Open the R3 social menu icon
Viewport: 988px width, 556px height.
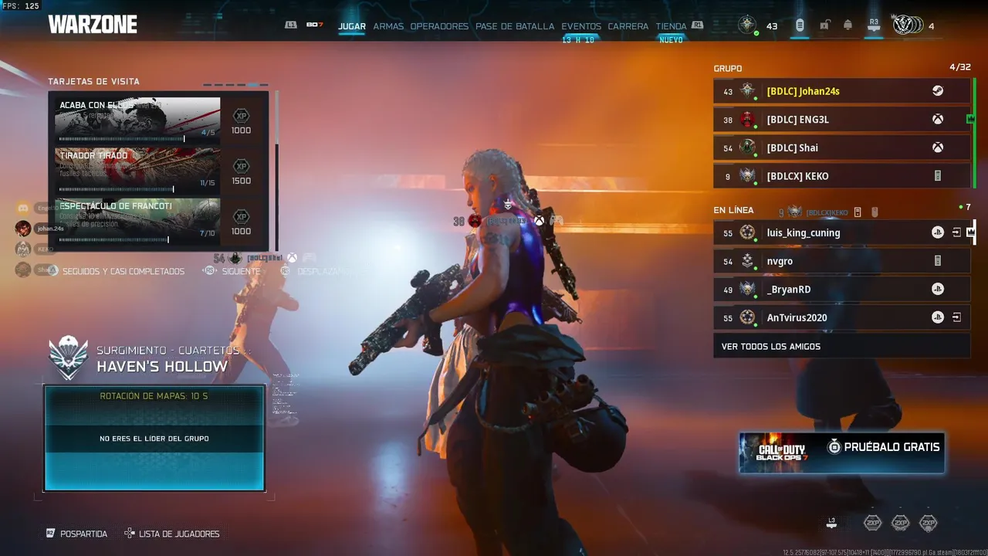pos(874,25)
